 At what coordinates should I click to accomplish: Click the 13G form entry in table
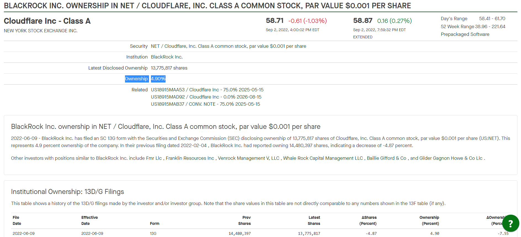click(153, 233)
